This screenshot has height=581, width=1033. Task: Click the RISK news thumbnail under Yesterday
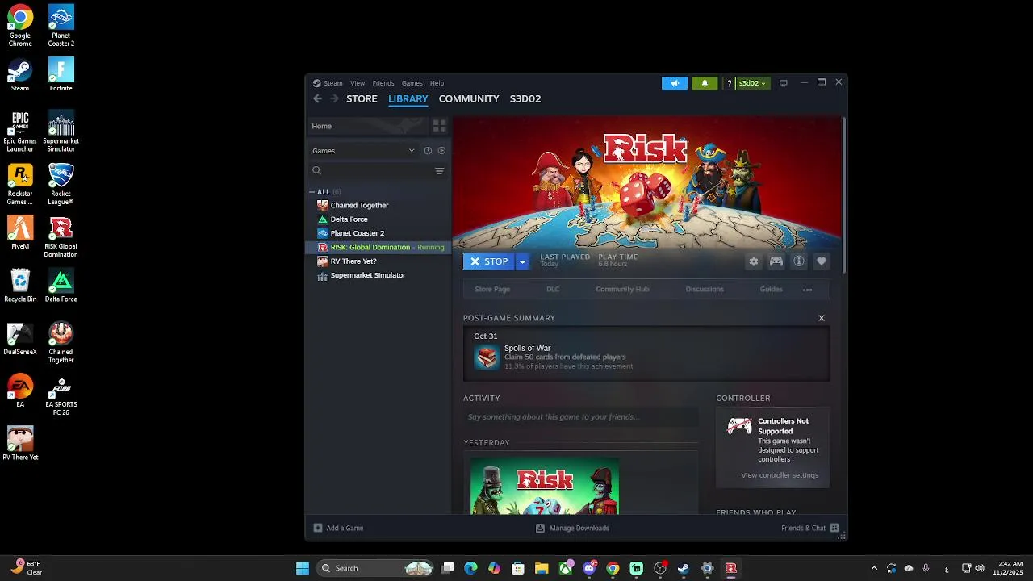tap(545, 486)
